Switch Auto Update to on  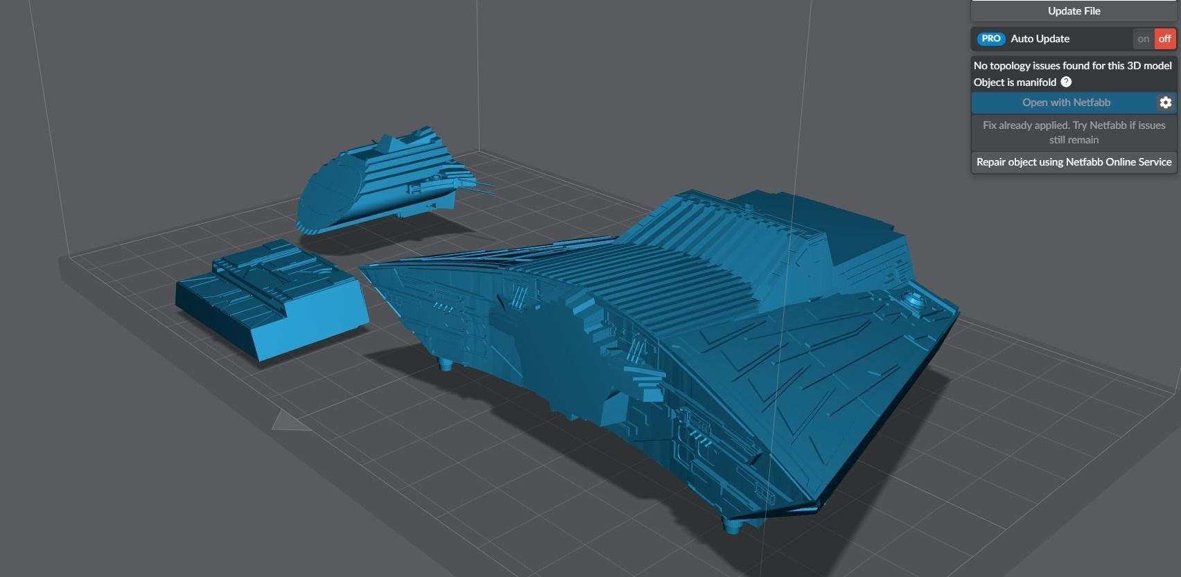(x=1144, y=39)
